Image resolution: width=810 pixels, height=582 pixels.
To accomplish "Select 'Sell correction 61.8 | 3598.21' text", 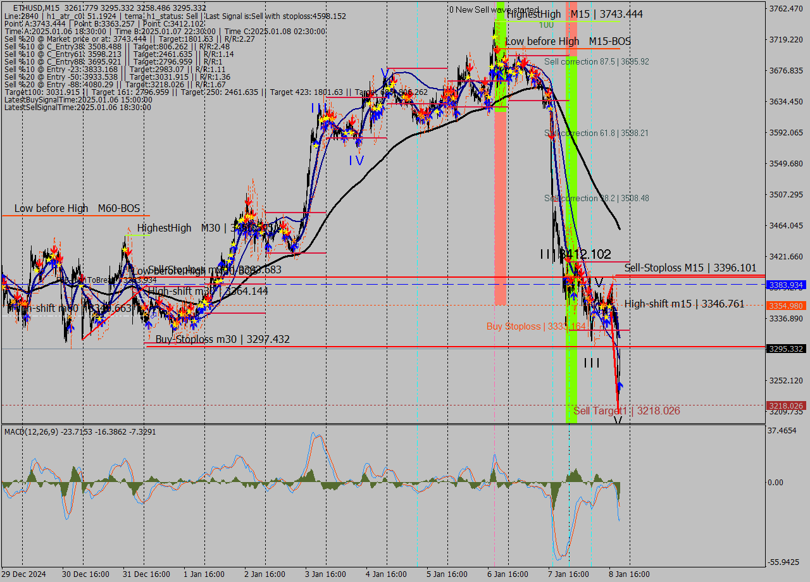I will tap(596, 133).
